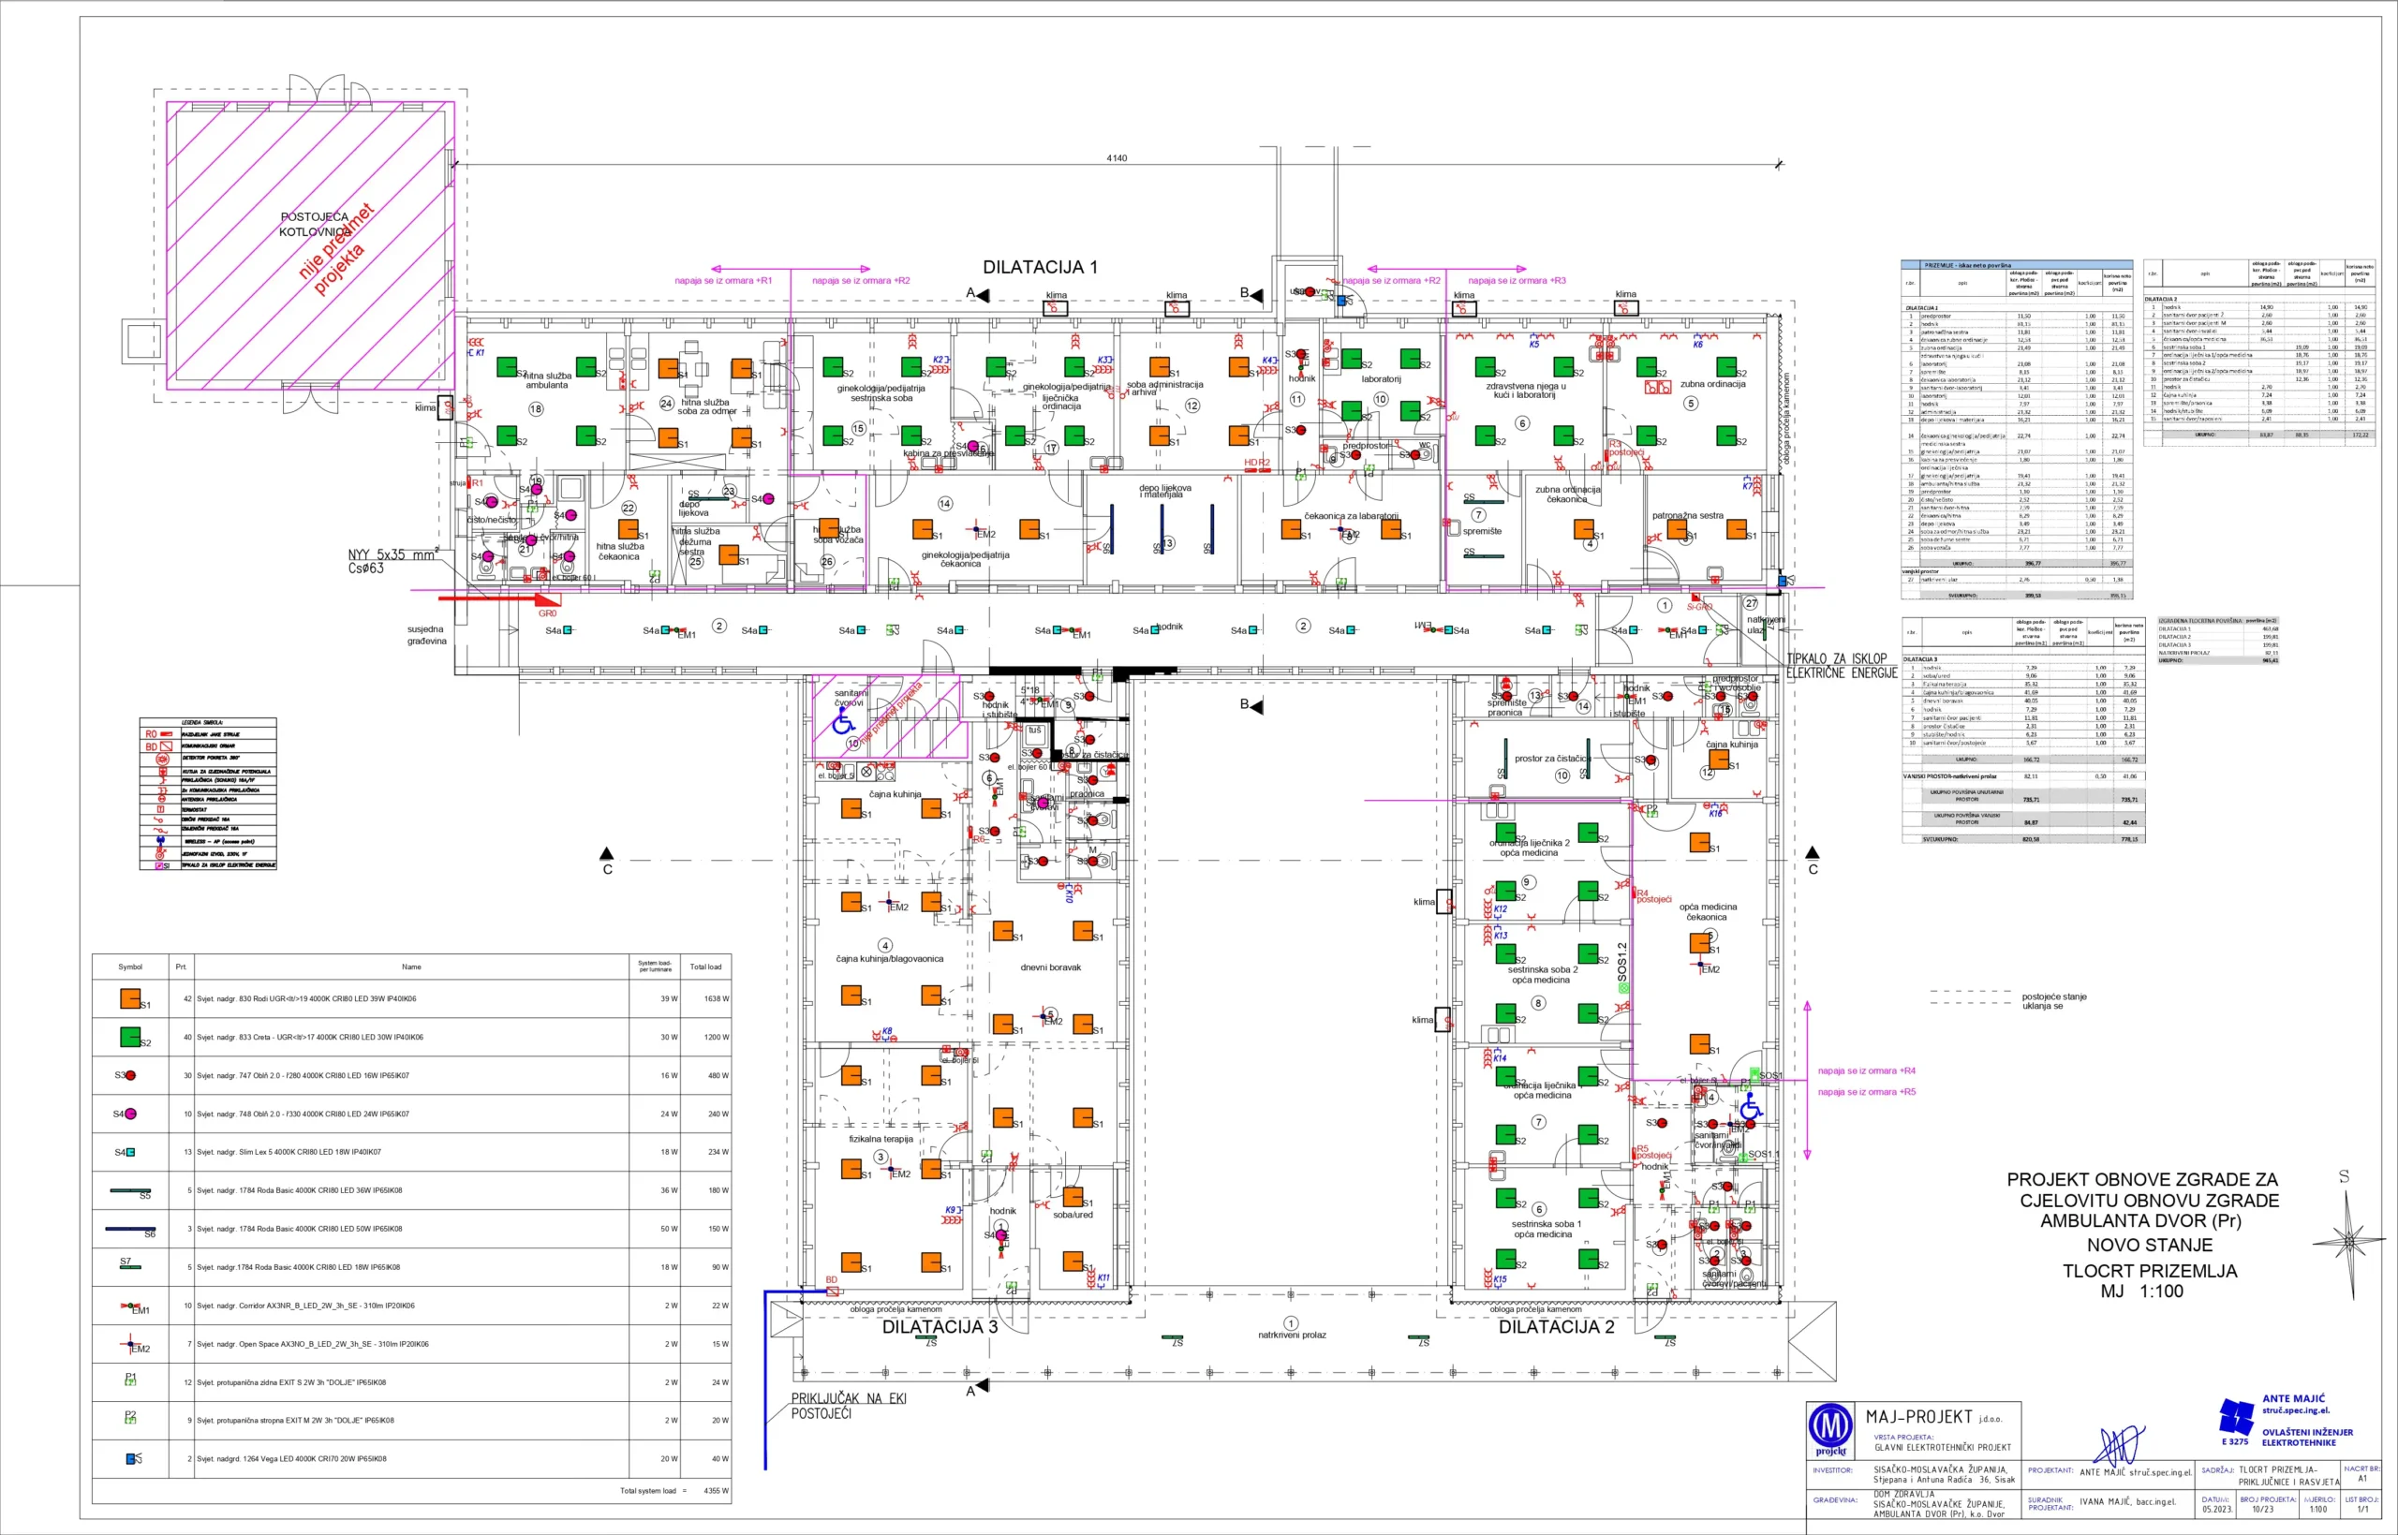Click the red S3 circle symbol in legend
The image size is (2398, 1535).
tap(129, 1075)
